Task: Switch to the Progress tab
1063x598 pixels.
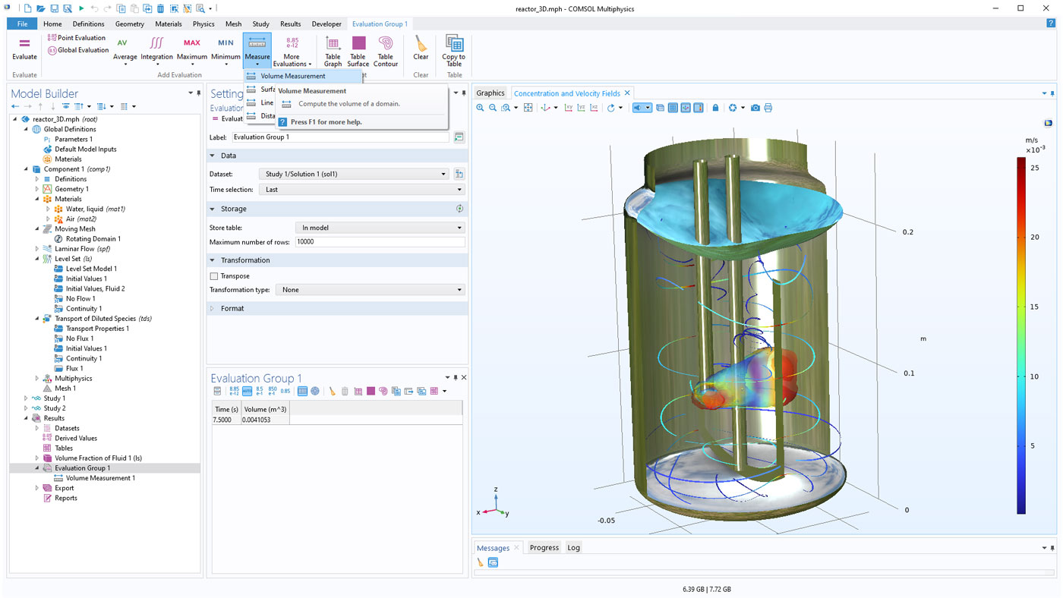Action: coord(544,548)
